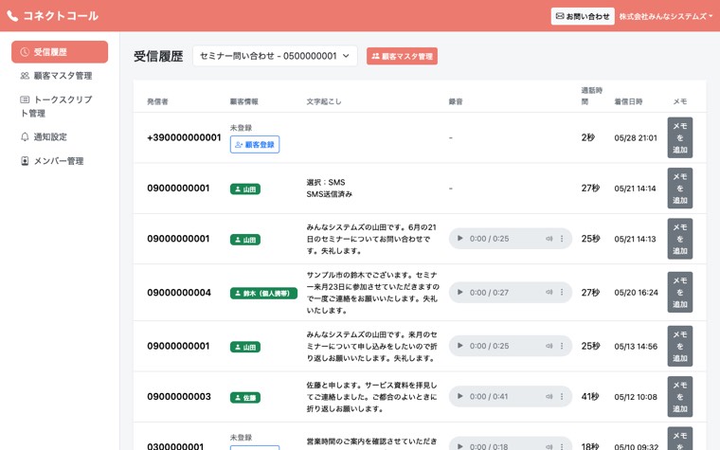Add memo for the 05/13 14:56 call
720x450 pixels.
pyautogui.click(x=680, y=346)
